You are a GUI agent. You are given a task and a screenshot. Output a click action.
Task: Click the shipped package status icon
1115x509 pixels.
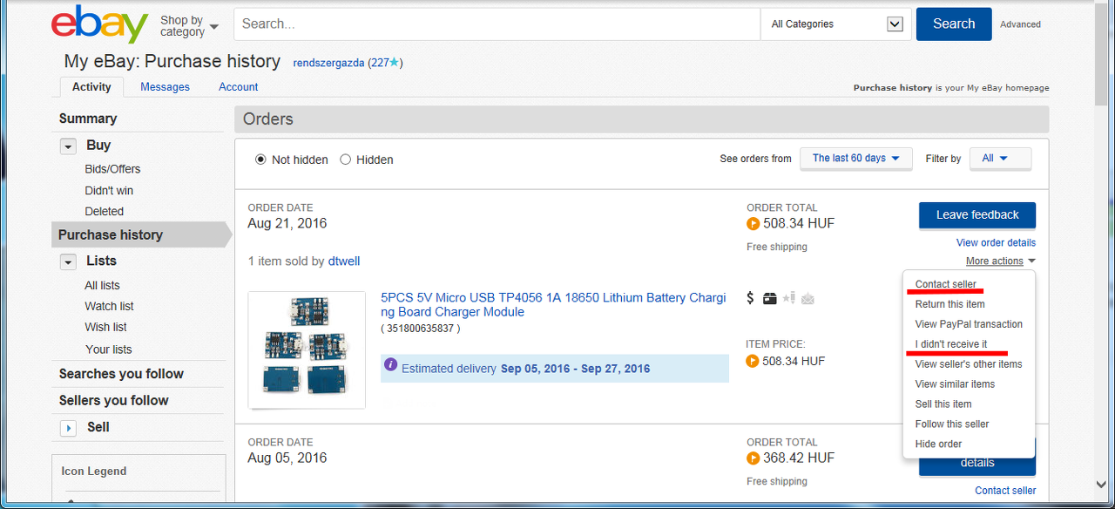coord(769,298)
